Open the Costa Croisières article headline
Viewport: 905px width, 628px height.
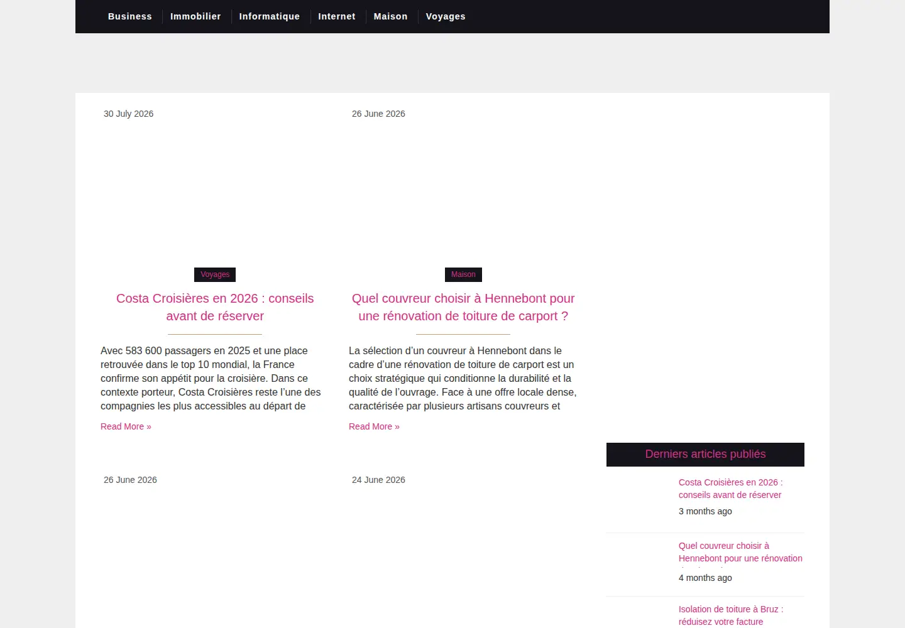(215, 307)
